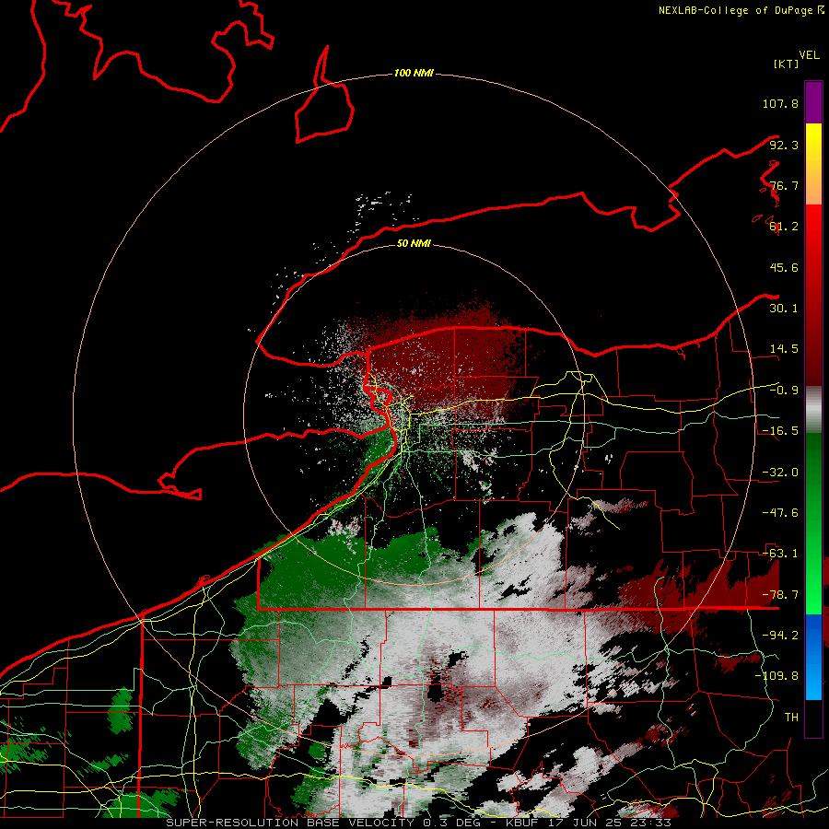The image size is (829, 829).
Task: Click the 50 NMI range ring label
Action: 414,244
